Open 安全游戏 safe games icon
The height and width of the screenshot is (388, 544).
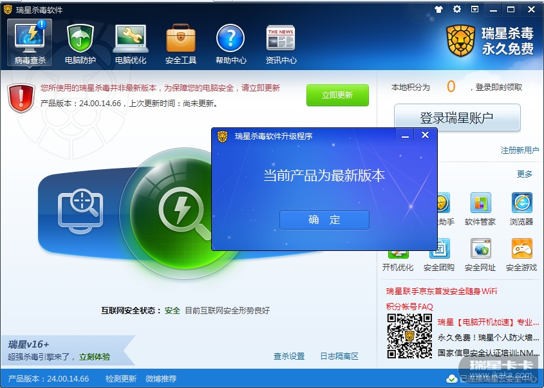521,255
